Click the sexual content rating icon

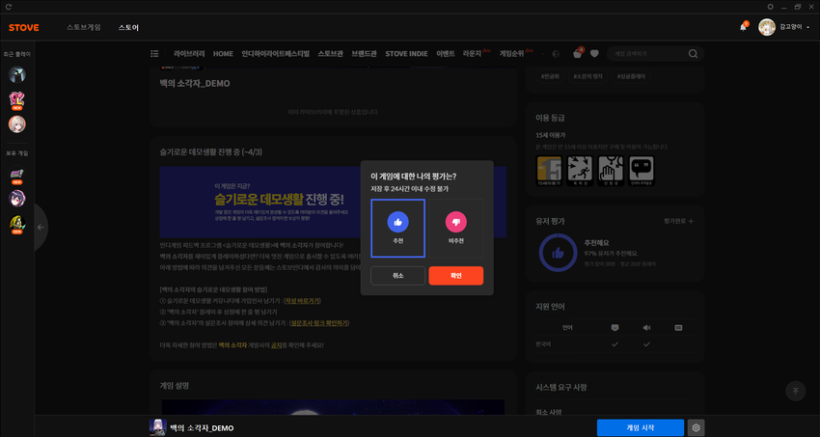pos(611,171)
